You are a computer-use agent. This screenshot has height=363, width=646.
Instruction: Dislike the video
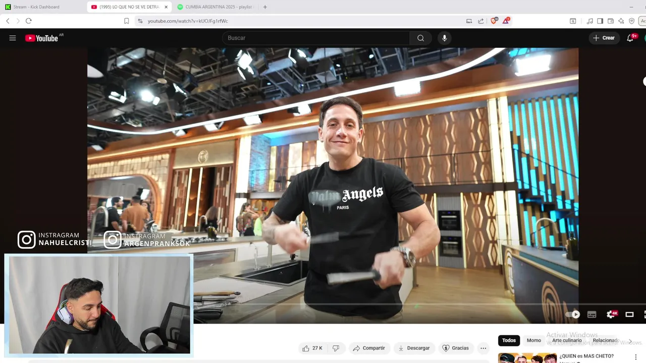[336, 348]
